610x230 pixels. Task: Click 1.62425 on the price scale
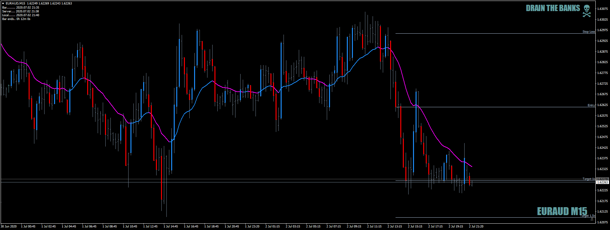click(x=603, y=148)
